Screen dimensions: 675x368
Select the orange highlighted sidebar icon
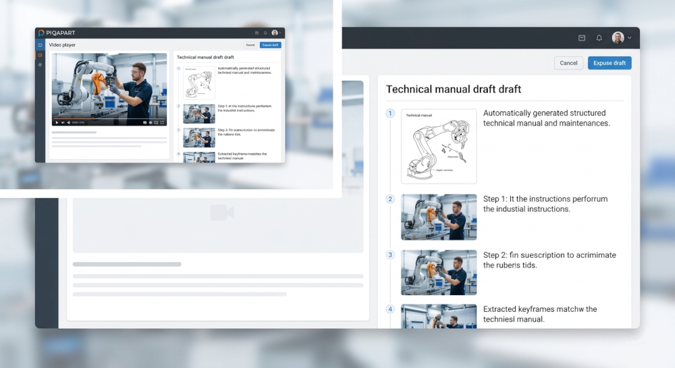pyautogui.click(x=40, y=55)
